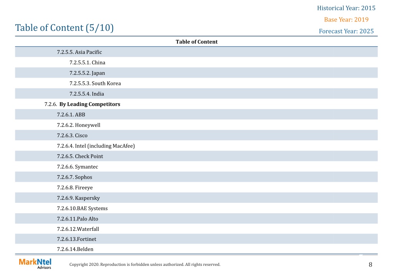The width and height of the screenshot is (393, 272).
Task: Select the '7.2.6.11. Palo Alto' row
Action: [196, 219]
